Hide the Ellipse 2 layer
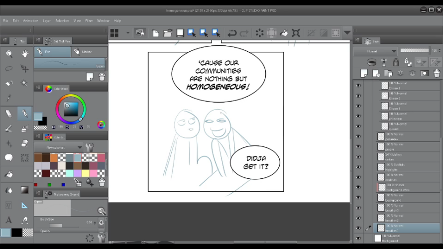This screenshot has height=249, width=443. (358, 96)
